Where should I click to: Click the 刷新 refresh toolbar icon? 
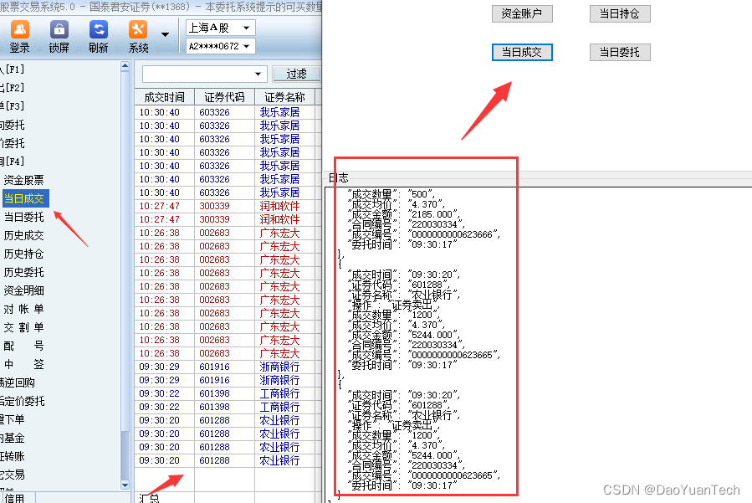[x=99, y=37]
